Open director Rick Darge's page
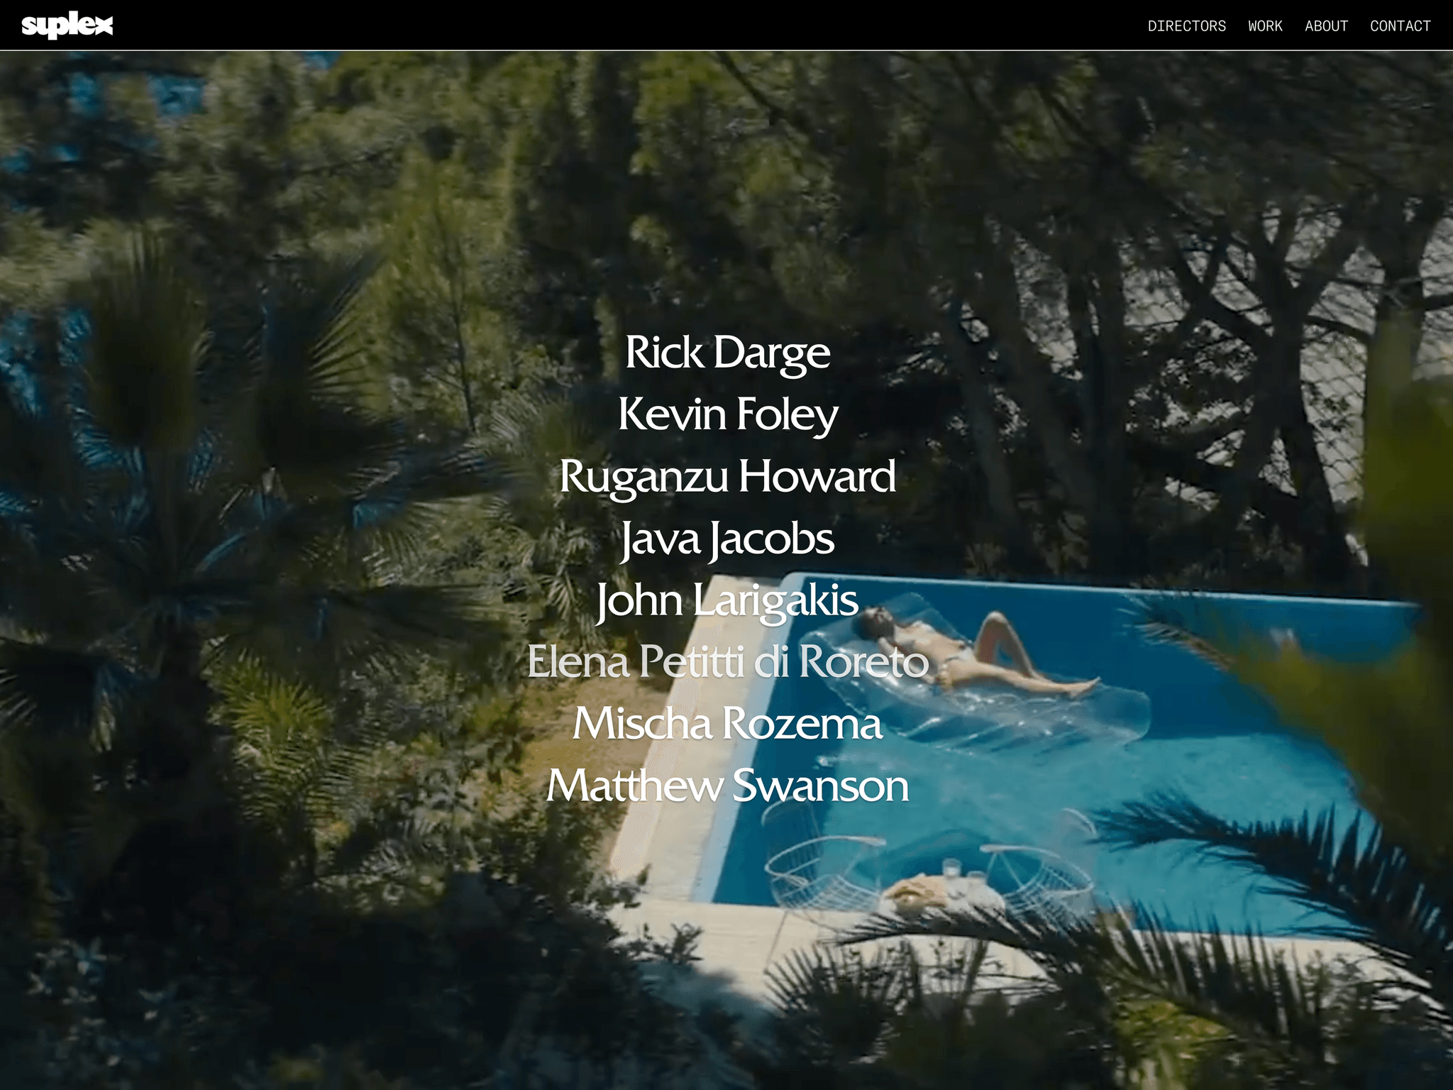 pyautogui.click(x=727, y=353)
